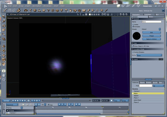Select the arrow selection tool in left toolbar

coord(4,17)
